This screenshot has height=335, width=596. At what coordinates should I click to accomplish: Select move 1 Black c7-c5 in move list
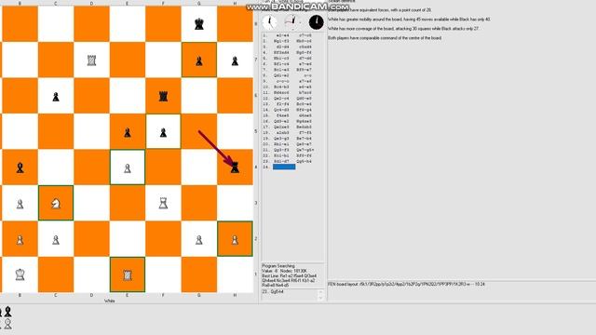tap(305, 35)
